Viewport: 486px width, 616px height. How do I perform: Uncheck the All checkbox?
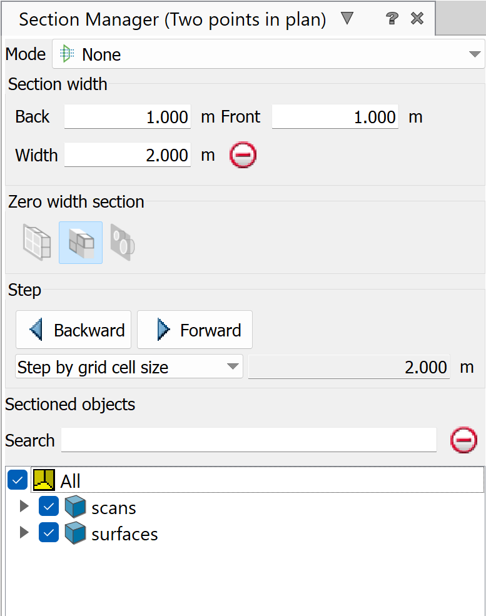pos(18,480)
